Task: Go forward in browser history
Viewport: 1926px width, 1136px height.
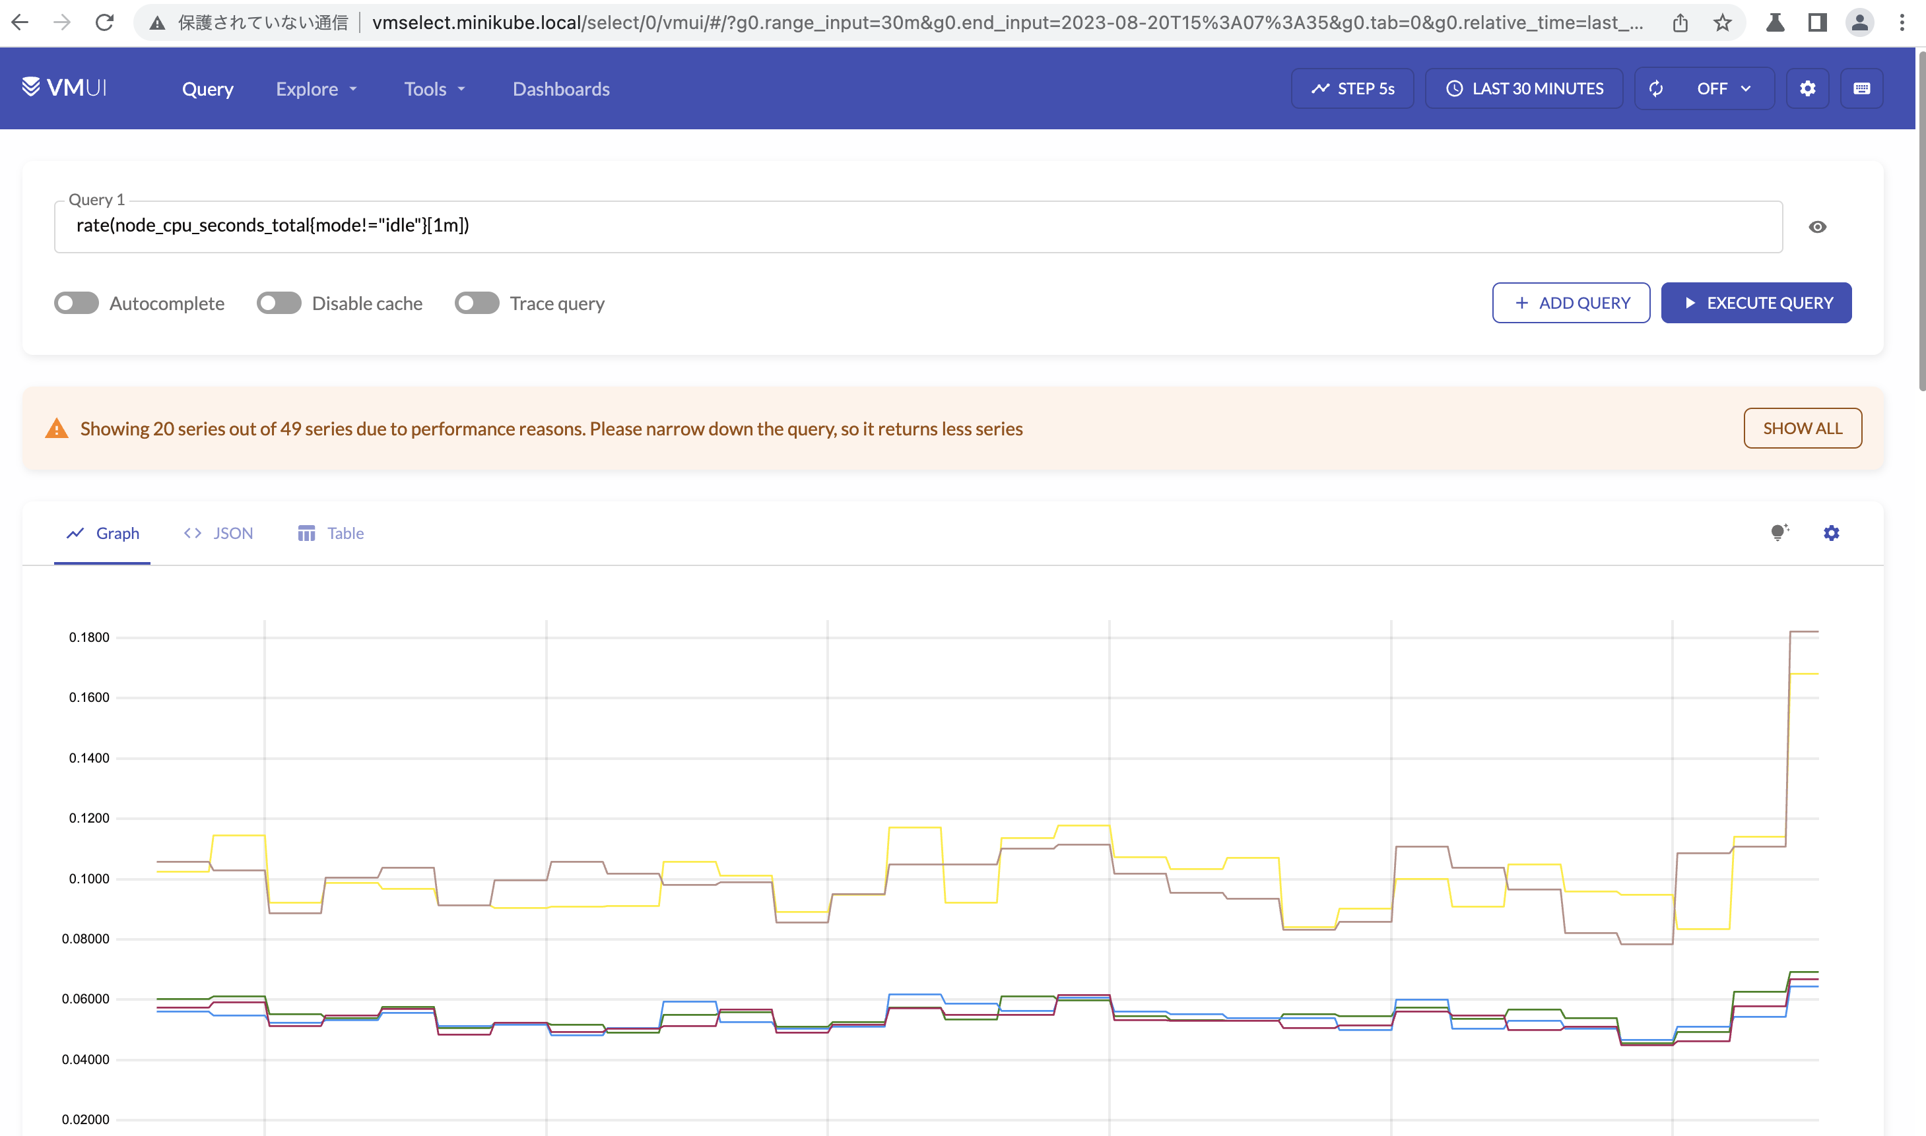Action: click(x=62, y=23)
